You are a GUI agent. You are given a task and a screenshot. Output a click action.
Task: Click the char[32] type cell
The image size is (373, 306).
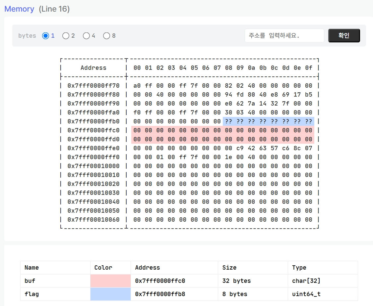tap(323, 281)
